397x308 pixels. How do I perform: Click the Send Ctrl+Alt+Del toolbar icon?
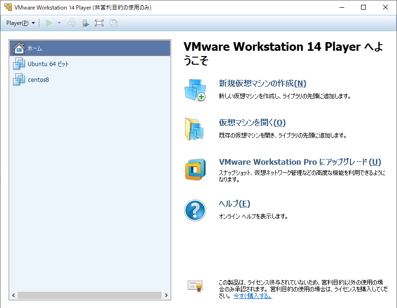(x=71, y=23)
